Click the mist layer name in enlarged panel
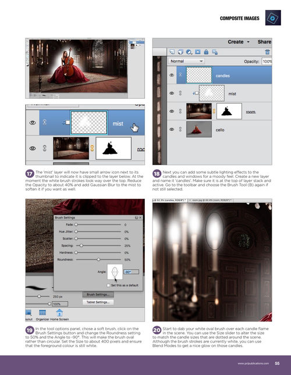 [118, 124]
